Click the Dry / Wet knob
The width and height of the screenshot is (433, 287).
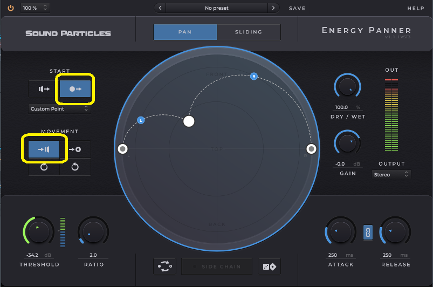pyautogui.click(x=347, y=86)
